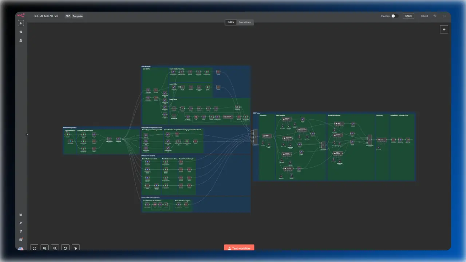Fit workflow to view icon

[34, 248]
